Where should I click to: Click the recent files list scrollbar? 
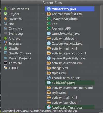pyautogui.click(x=101, y=27)
